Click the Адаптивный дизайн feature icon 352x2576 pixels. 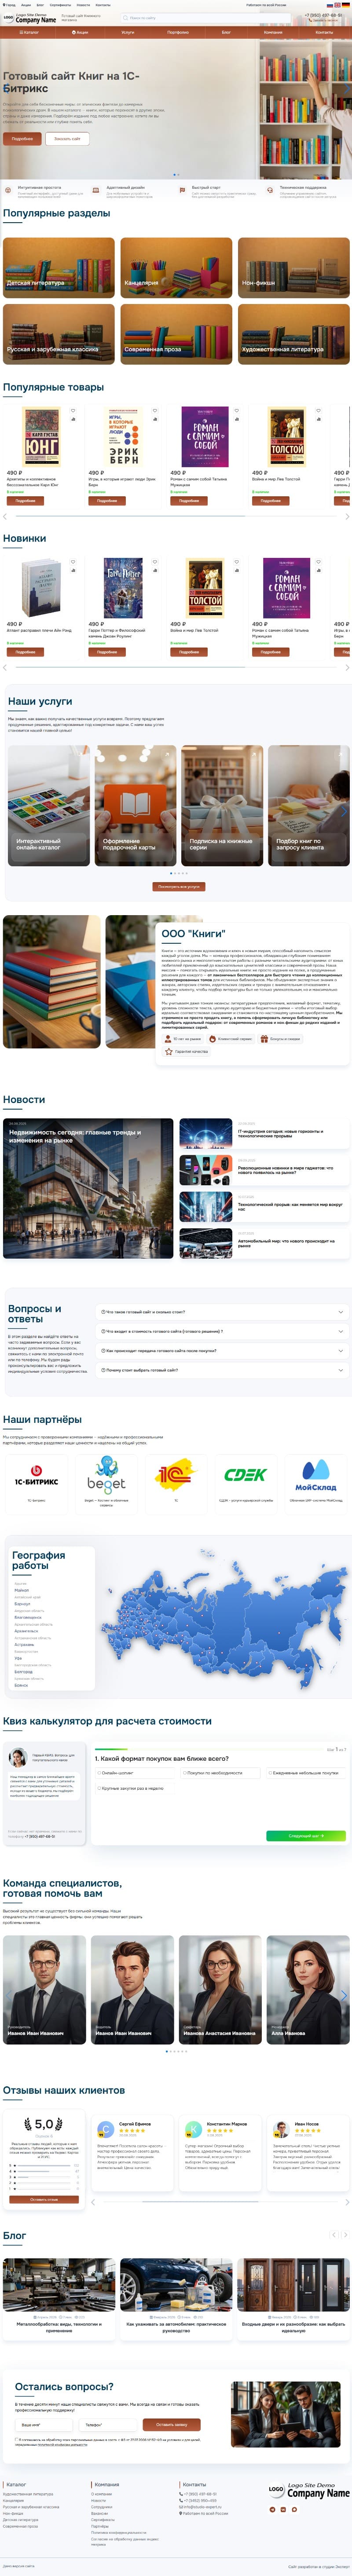pos(96,189)
